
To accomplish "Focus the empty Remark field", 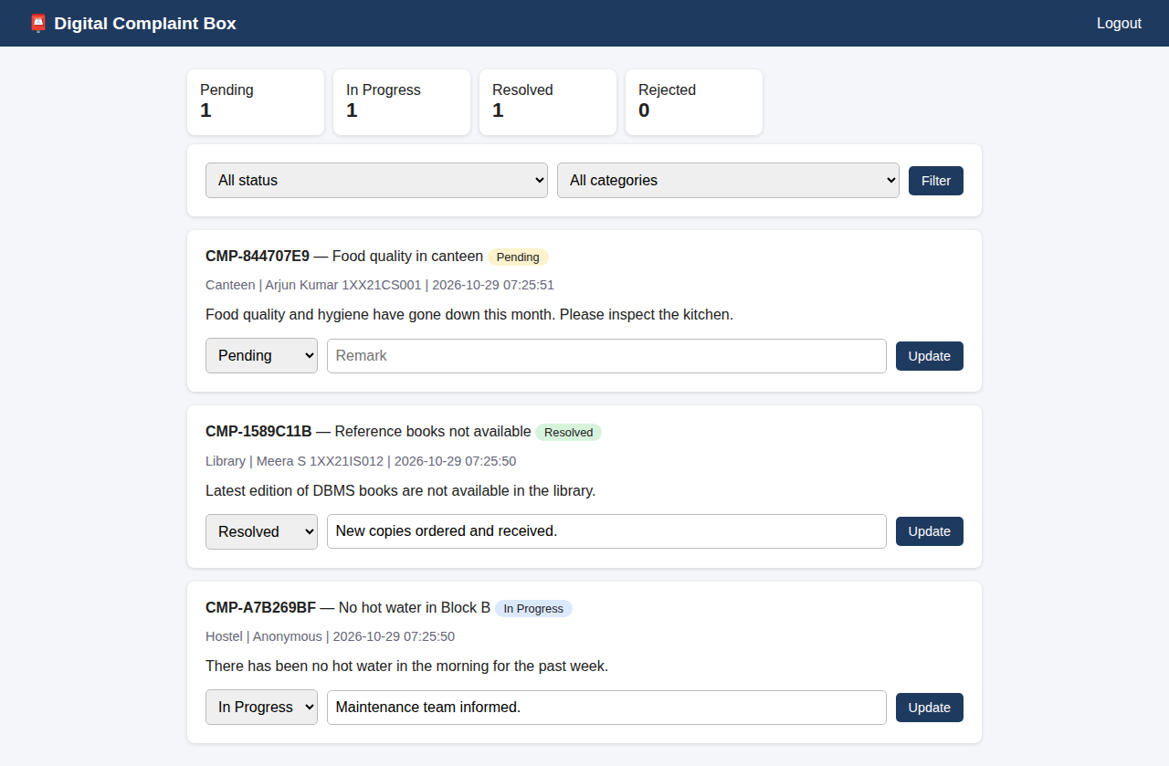I will coord(606,356).
